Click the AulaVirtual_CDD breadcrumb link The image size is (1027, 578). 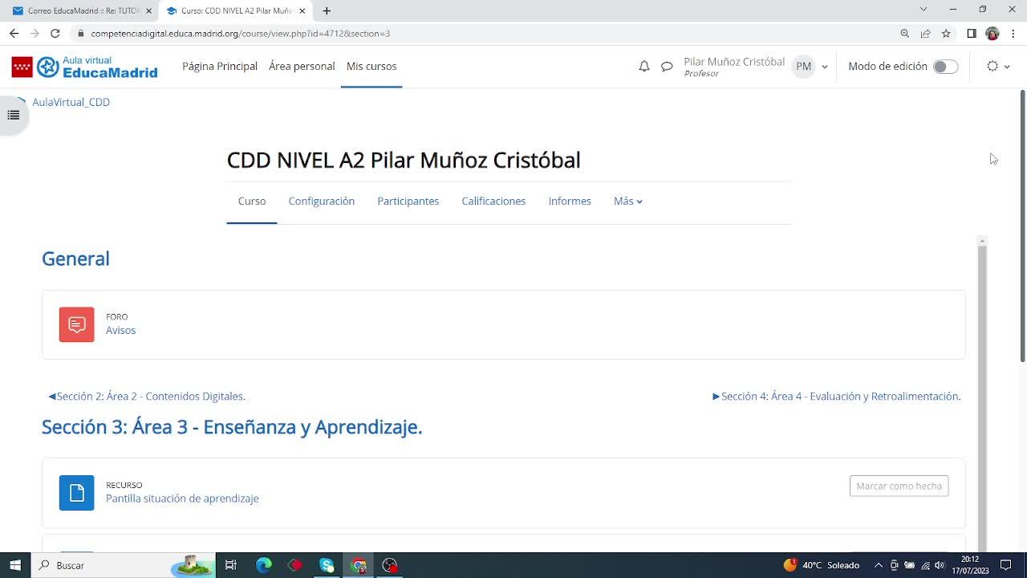[x=71, y=102]
